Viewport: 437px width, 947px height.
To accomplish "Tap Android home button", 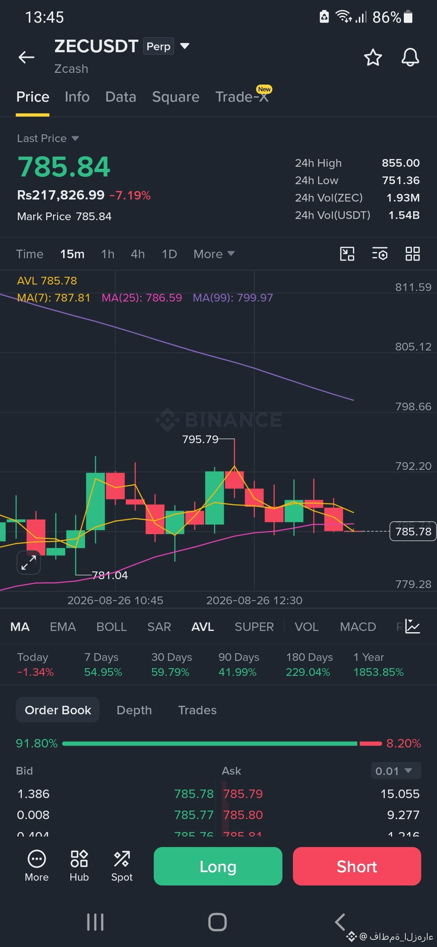I will (x=217, y=922).
